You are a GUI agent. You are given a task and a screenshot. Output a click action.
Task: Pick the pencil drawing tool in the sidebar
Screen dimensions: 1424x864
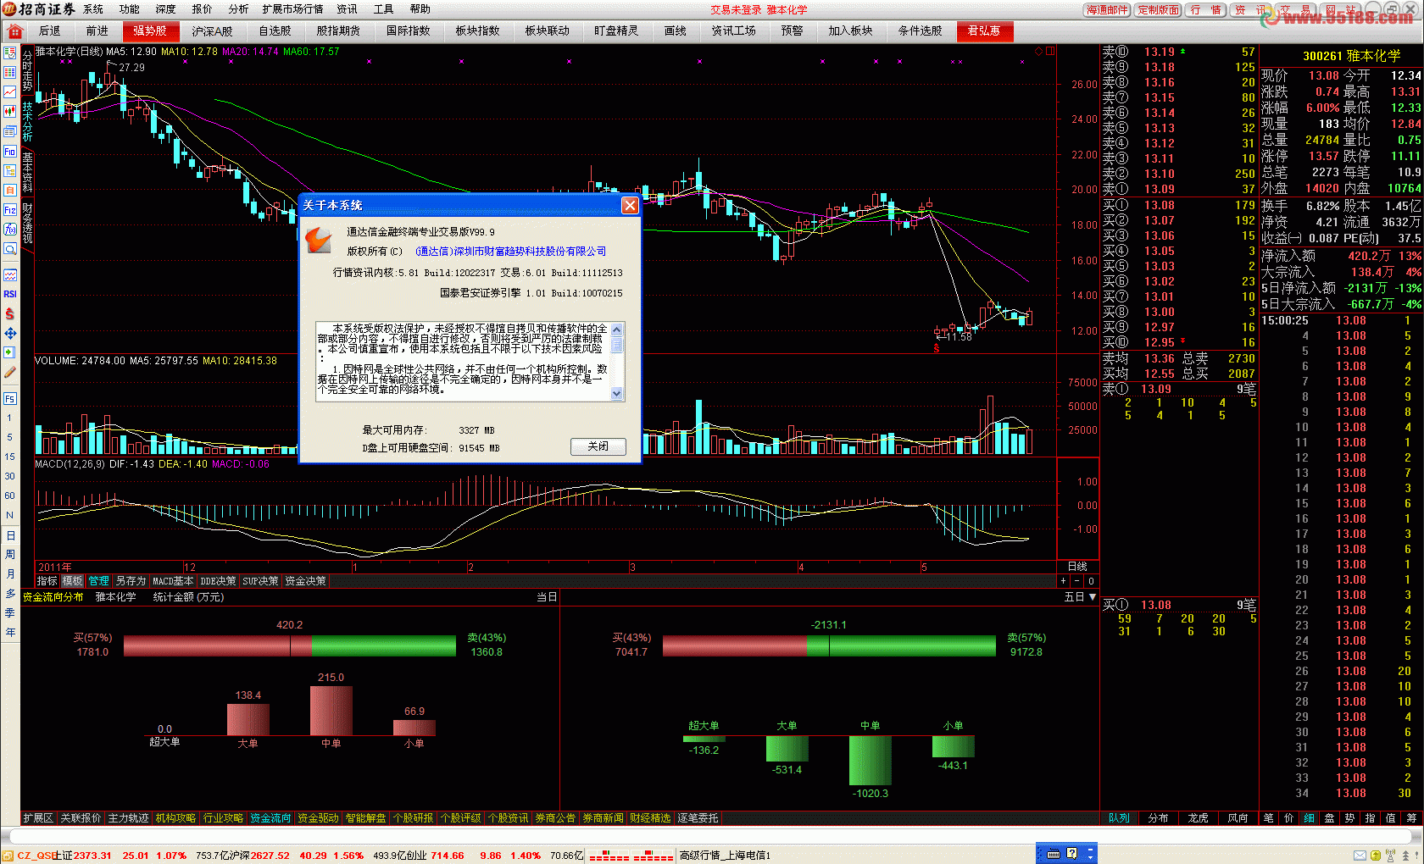click(x=10, y=372)
